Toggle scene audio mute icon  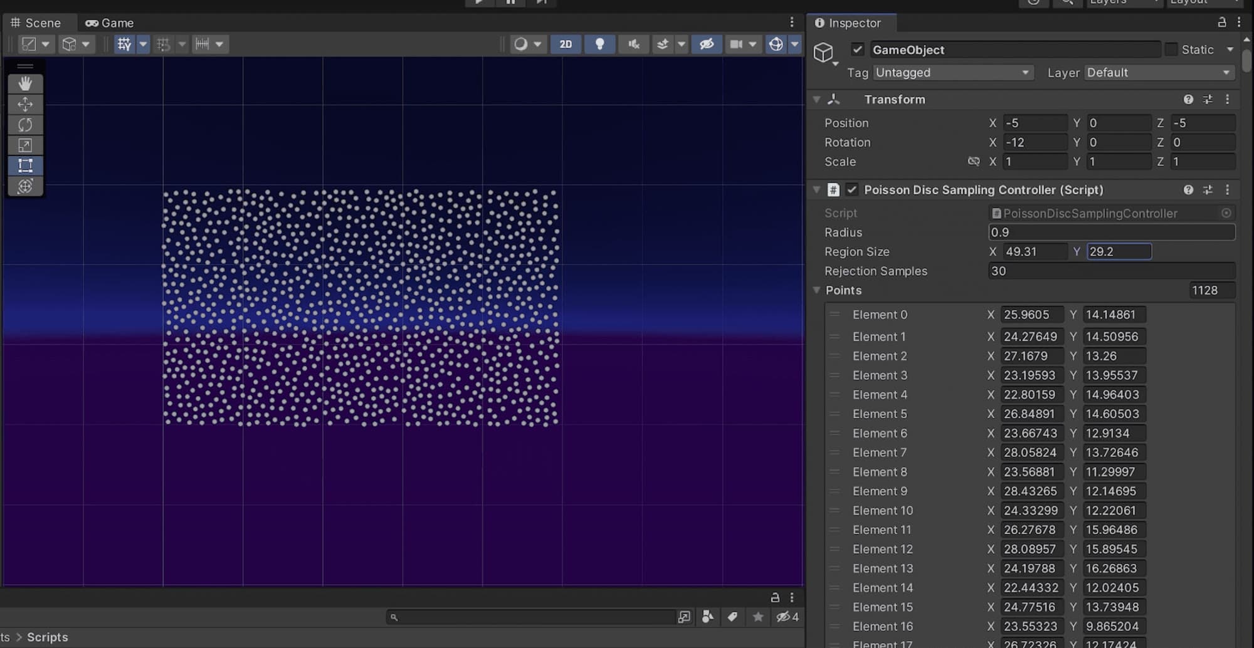[x=633, y=44]
